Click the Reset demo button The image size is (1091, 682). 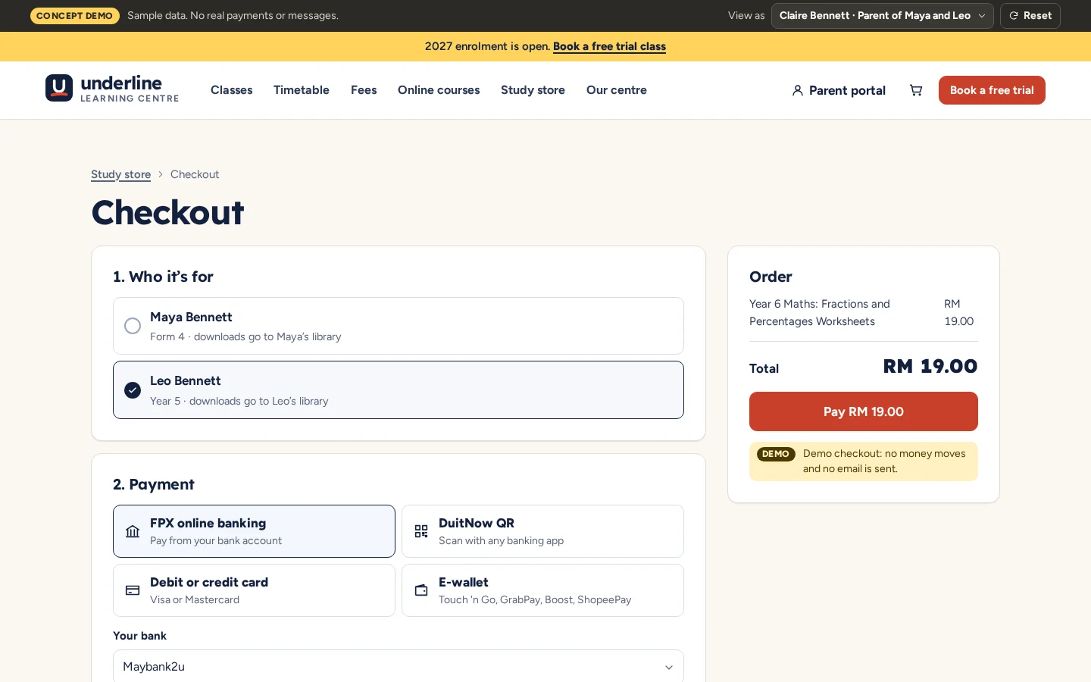point(1030,16)
